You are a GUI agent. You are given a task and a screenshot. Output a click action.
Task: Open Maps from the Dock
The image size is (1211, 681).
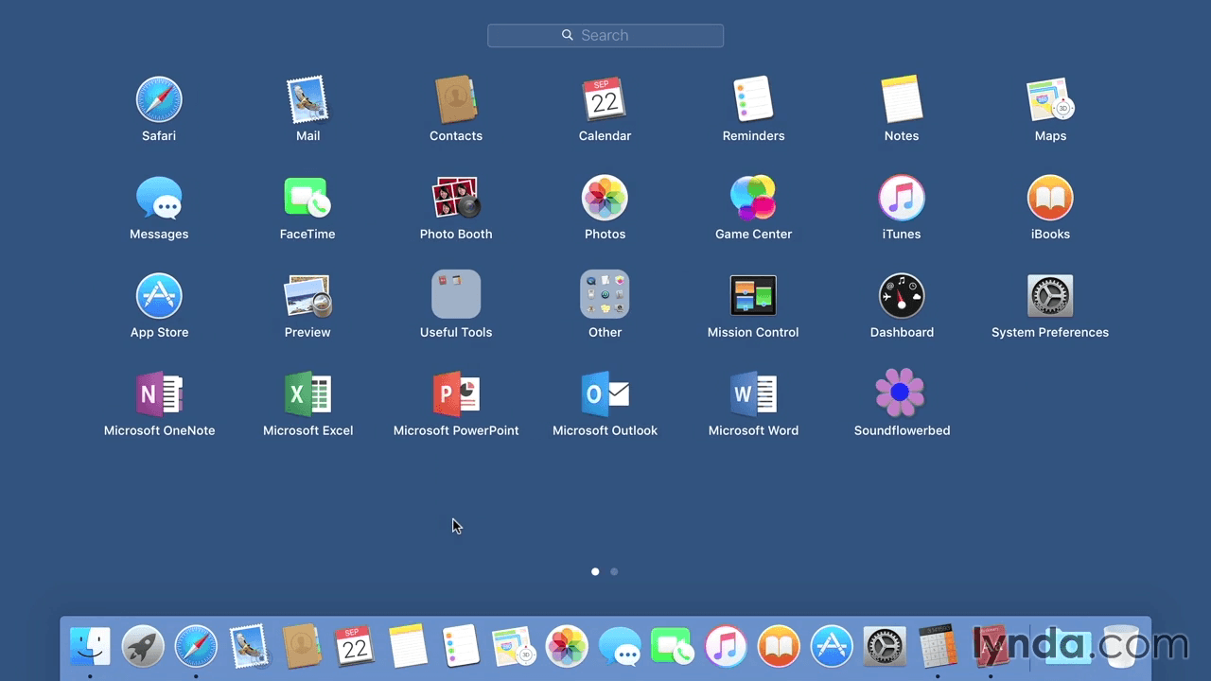514,647
